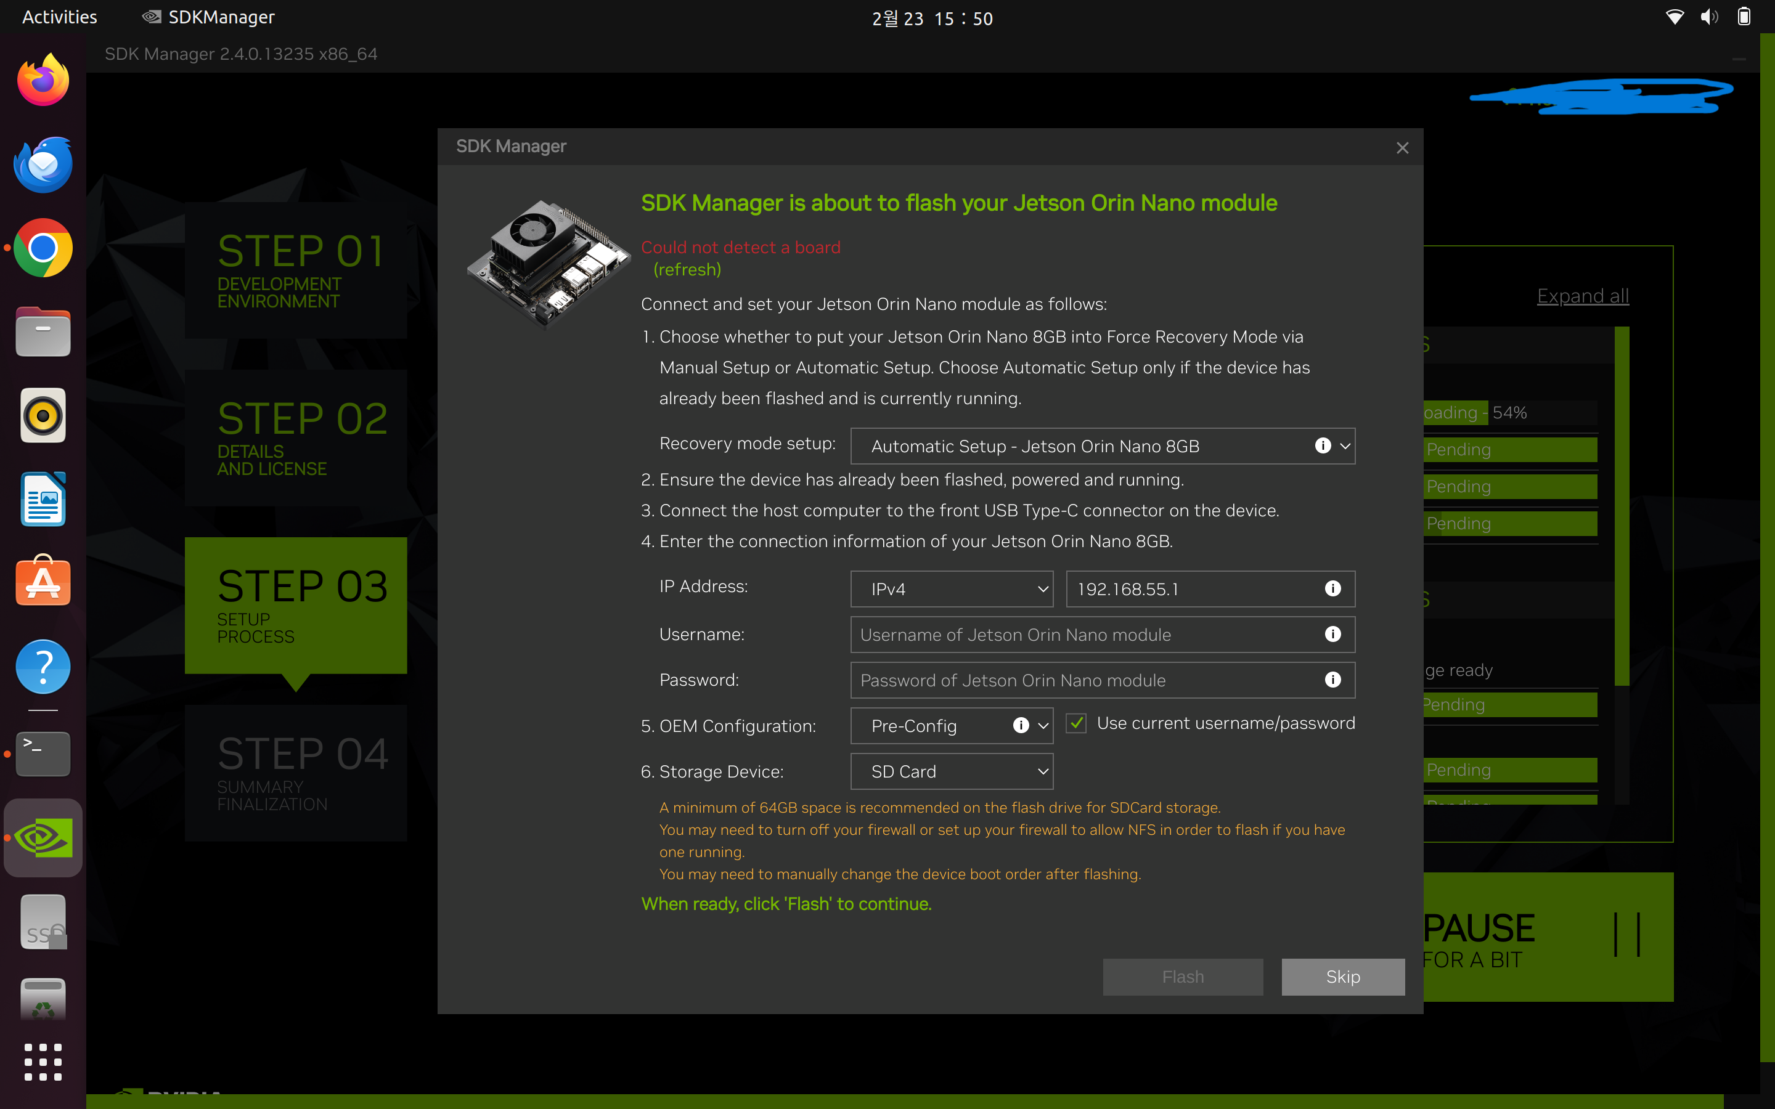The width and height of the screenshot is (1775, 1109).
Task: Click the Jetson Orin Nano board image
Action: (549, 263)
